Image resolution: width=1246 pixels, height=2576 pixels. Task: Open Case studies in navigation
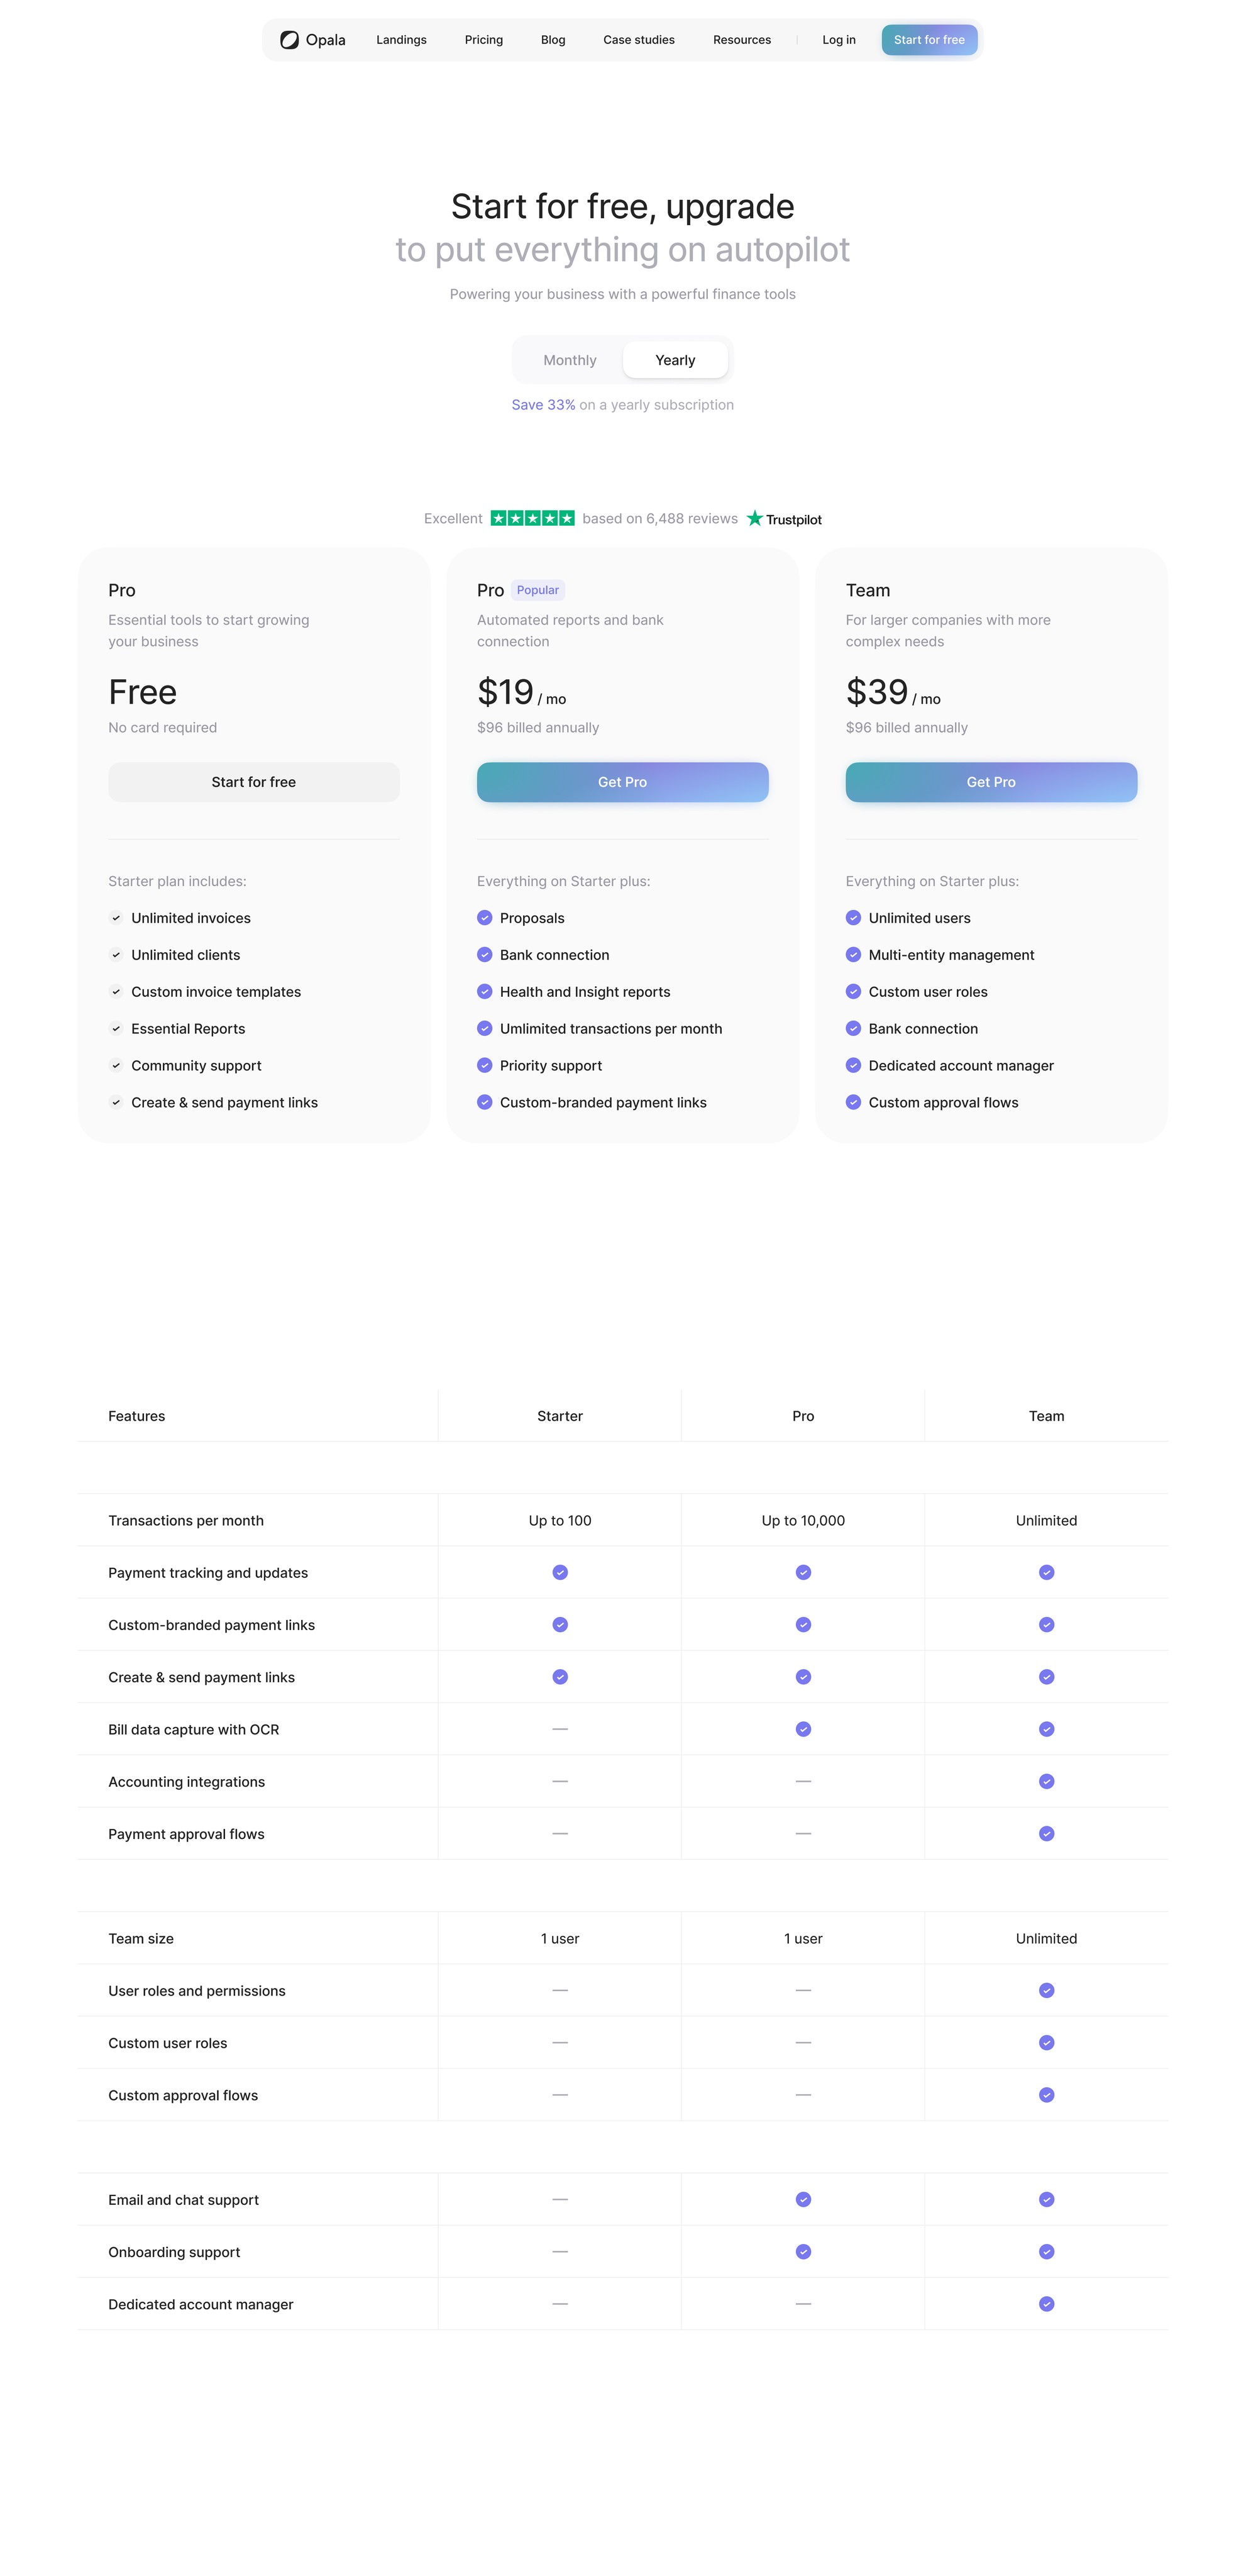pos(639,40)
